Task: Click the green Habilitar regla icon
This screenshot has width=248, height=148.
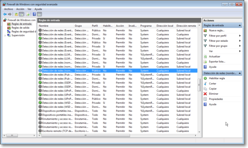Action: click(205, 78)
